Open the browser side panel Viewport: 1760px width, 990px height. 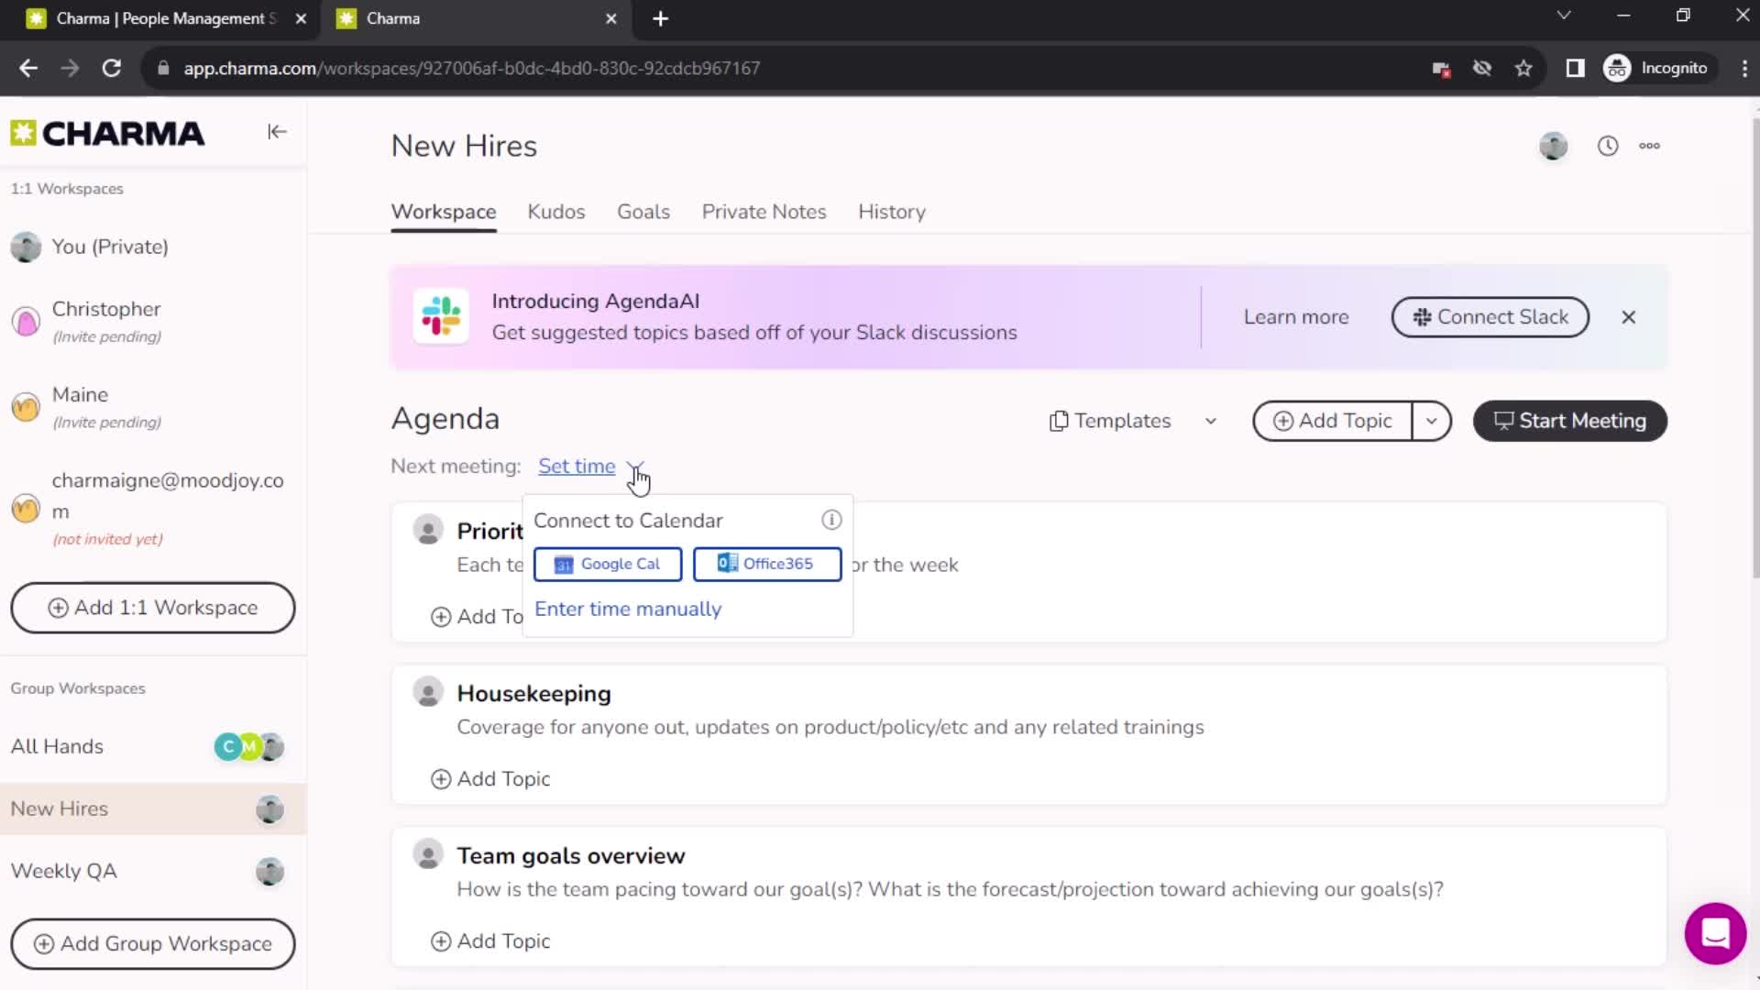coord(1575,68)
